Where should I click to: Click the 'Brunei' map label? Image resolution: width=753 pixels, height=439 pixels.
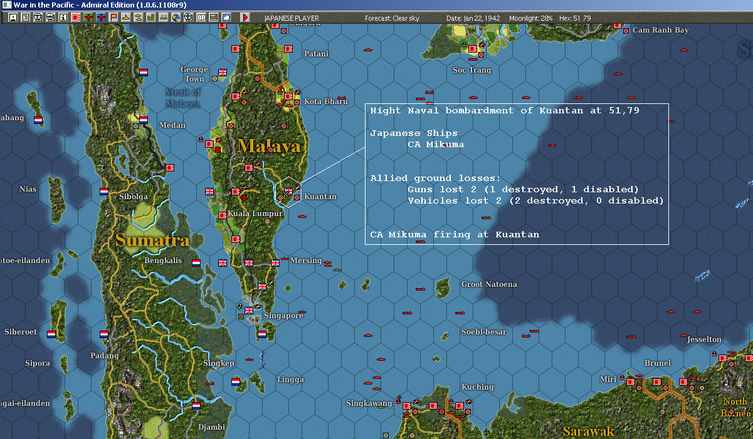pos(658,363)
